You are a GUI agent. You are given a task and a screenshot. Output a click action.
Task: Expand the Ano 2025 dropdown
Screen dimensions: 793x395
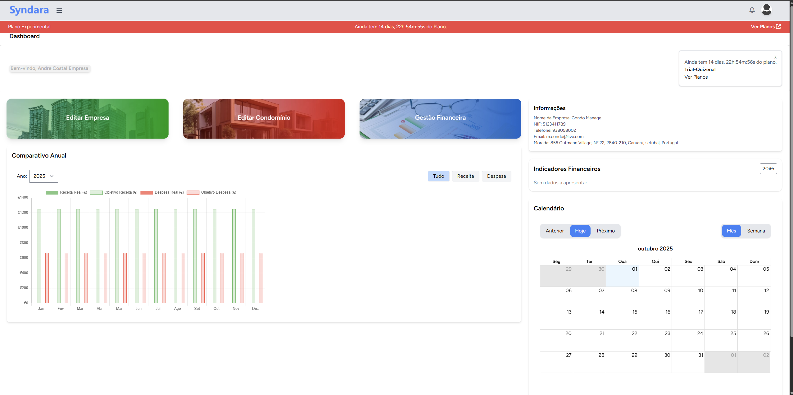pos(43,176)
